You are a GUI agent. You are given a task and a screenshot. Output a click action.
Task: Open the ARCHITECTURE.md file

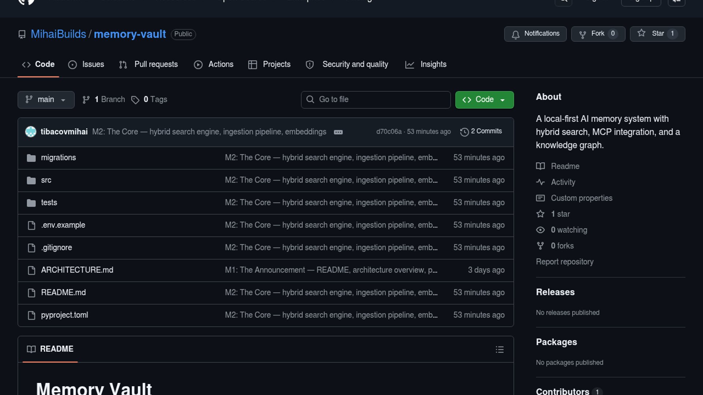coord(77,270)
